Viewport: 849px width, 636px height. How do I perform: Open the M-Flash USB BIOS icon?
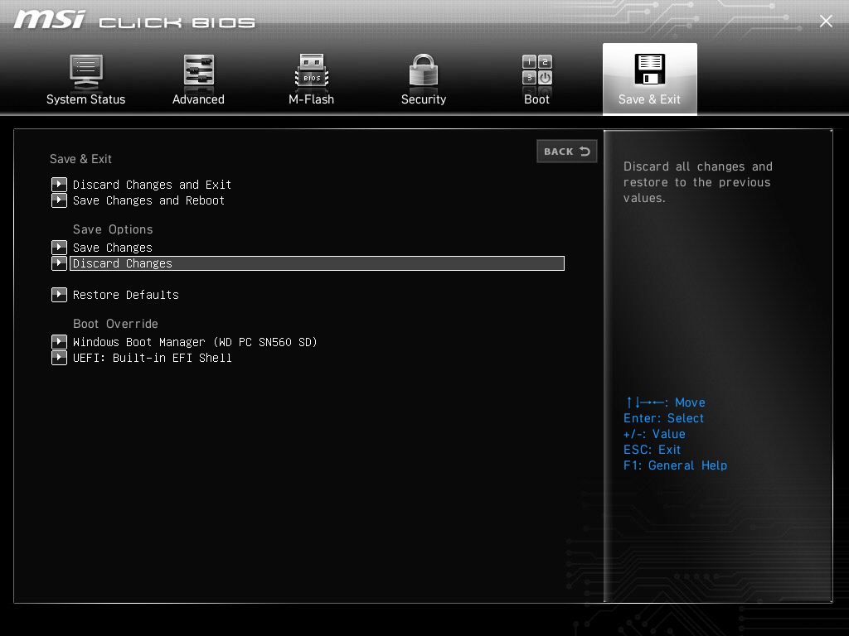click(x=312, y=71)
